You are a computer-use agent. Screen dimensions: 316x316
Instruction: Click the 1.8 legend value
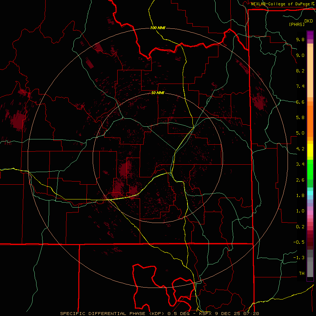pos(300,196)
